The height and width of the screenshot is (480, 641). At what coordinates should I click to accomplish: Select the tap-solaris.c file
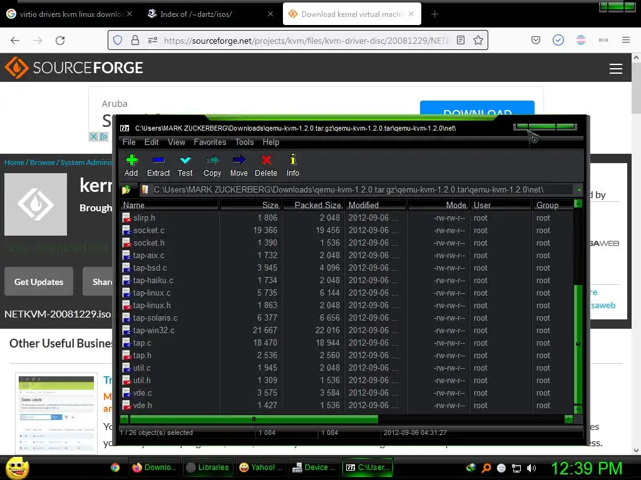[x=347, y=318]
